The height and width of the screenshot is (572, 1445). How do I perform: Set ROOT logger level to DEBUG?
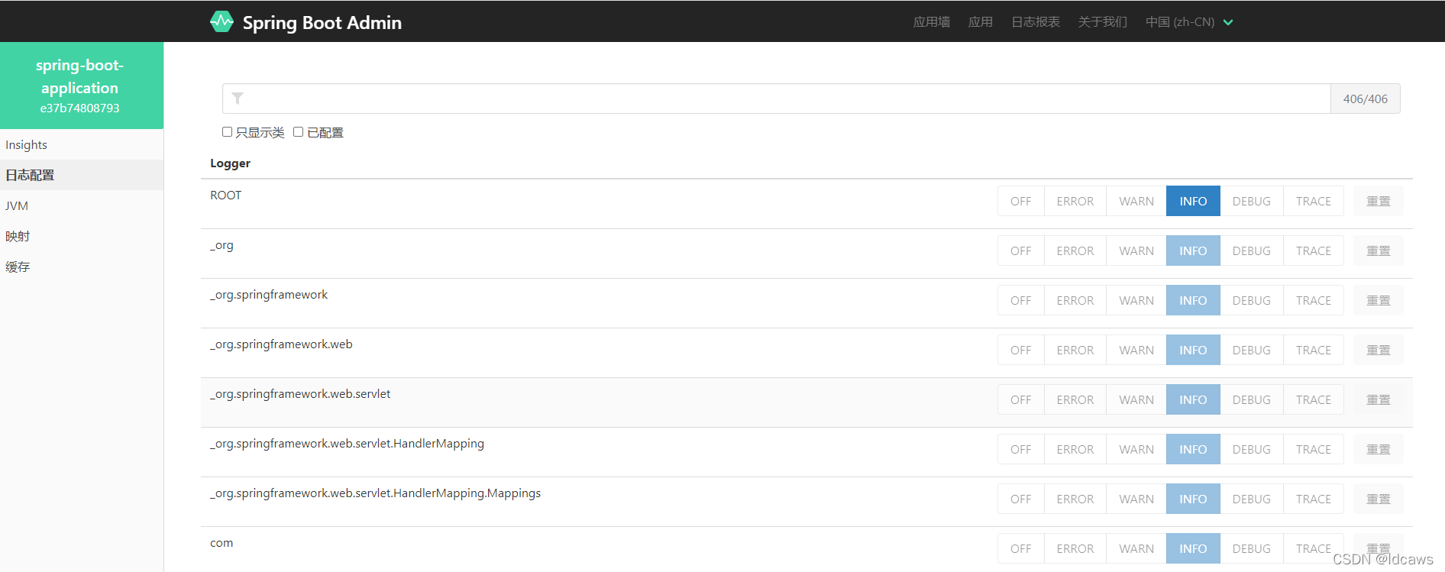pyautogui.click(x=1251, y=201)
